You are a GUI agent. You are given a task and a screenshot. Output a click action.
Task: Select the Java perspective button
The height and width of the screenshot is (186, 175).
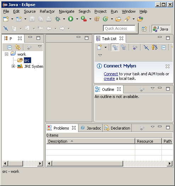click(x=161, y=29)
